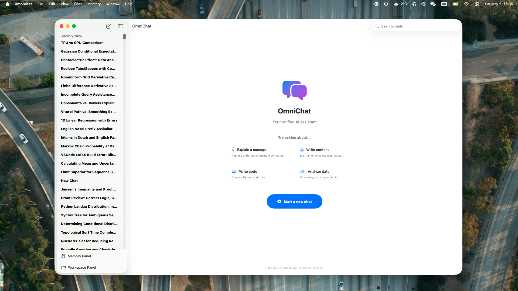The image size is (518, 291).
Task: Click the battery icon in menu bar
Action: tap(455, 4)
